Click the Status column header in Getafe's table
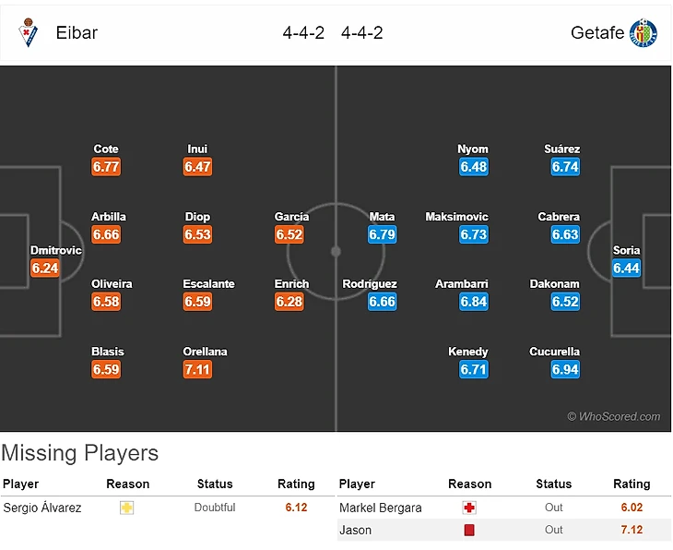Screen dimensions: 673x550 (x=554, y=484)
